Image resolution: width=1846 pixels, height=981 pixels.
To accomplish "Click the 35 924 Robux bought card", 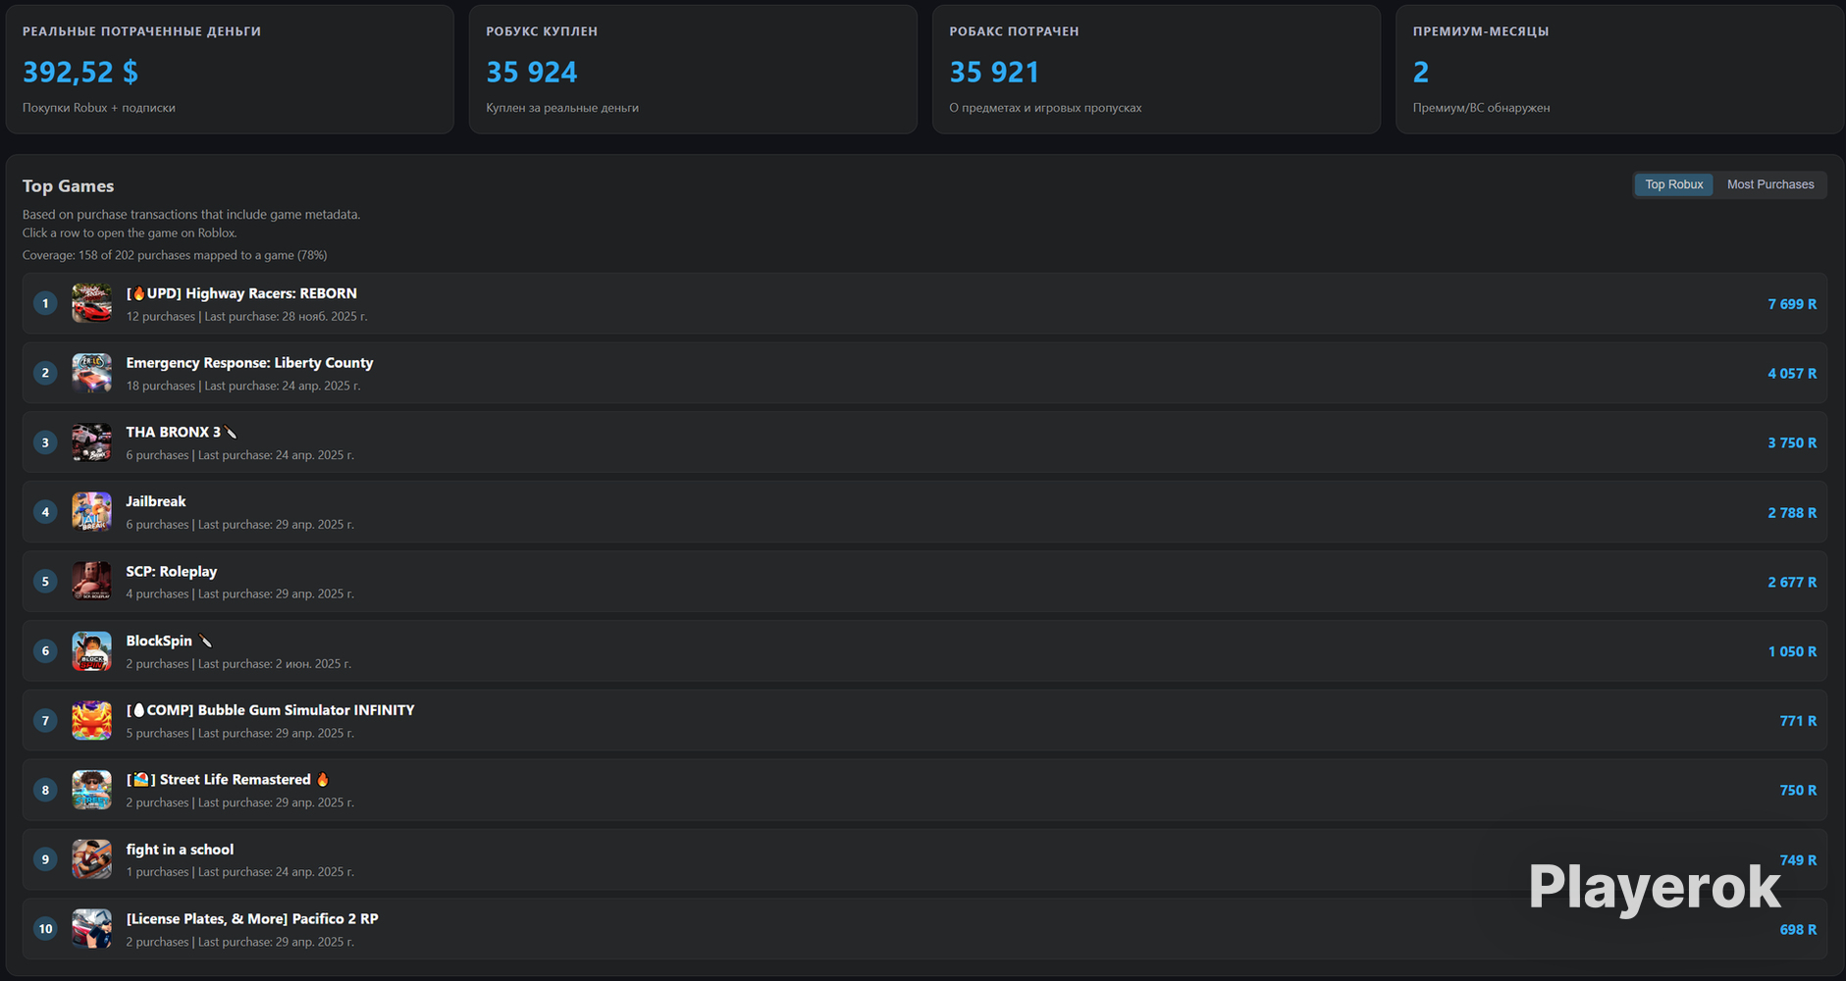I will point(693,70).
